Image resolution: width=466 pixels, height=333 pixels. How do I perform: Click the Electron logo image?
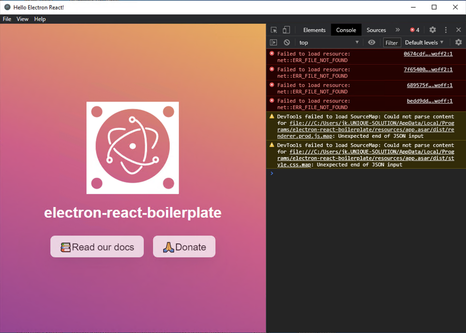(x=133, y=148)
